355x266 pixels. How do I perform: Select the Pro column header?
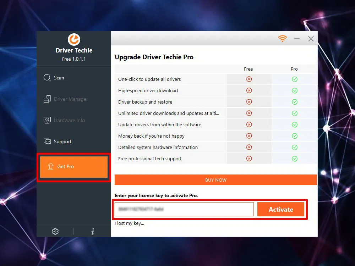coord(294,69)
